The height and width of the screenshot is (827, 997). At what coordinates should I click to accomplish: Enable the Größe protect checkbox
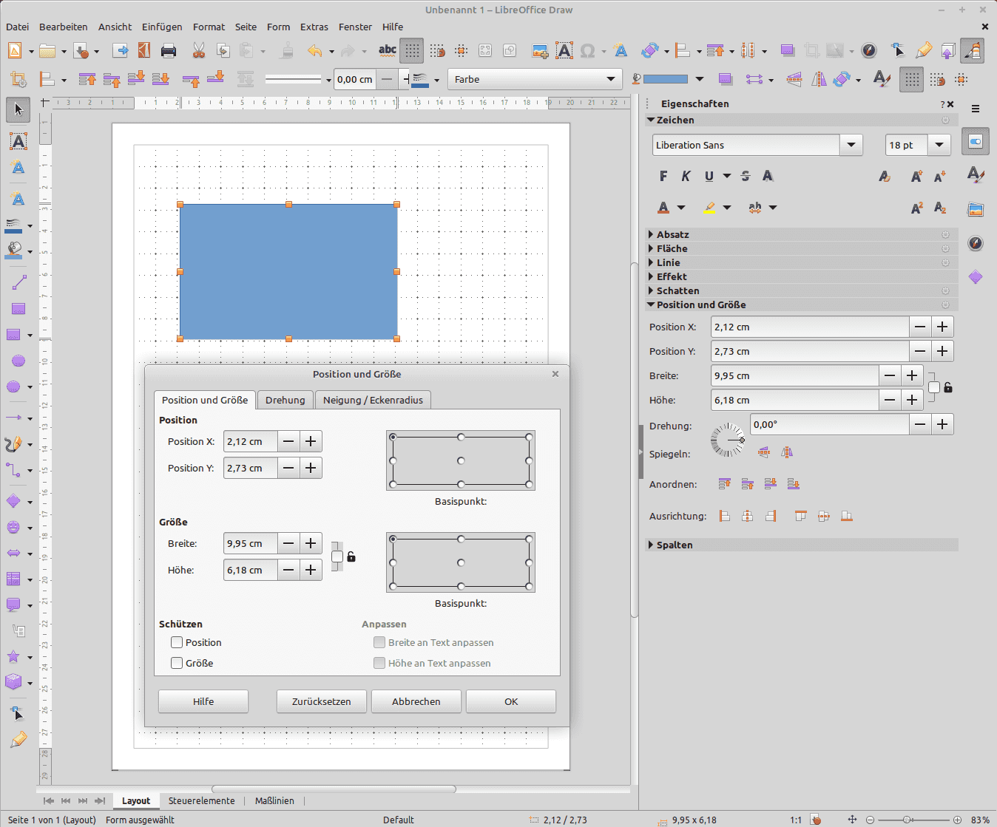(177, 663)
